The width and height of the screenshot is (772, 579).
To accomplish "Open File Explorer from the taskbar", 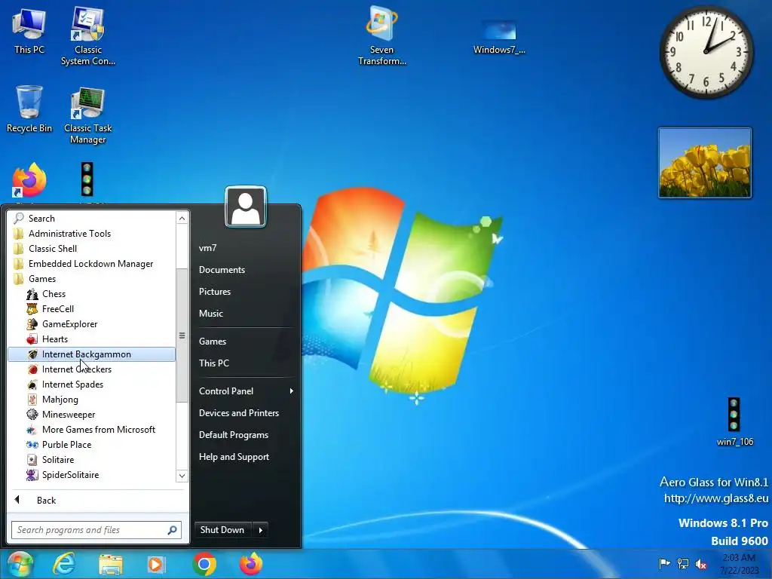I will pyautogui.click(x=111, y=564).
